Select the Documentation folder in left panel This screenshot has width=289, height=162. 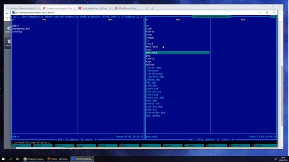(x=21, y=29)
